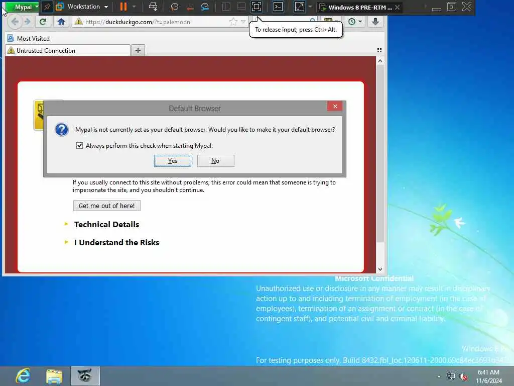
Task: Open the taskbar clock showing 6:41 AM
Action: [x=488, y=376]
